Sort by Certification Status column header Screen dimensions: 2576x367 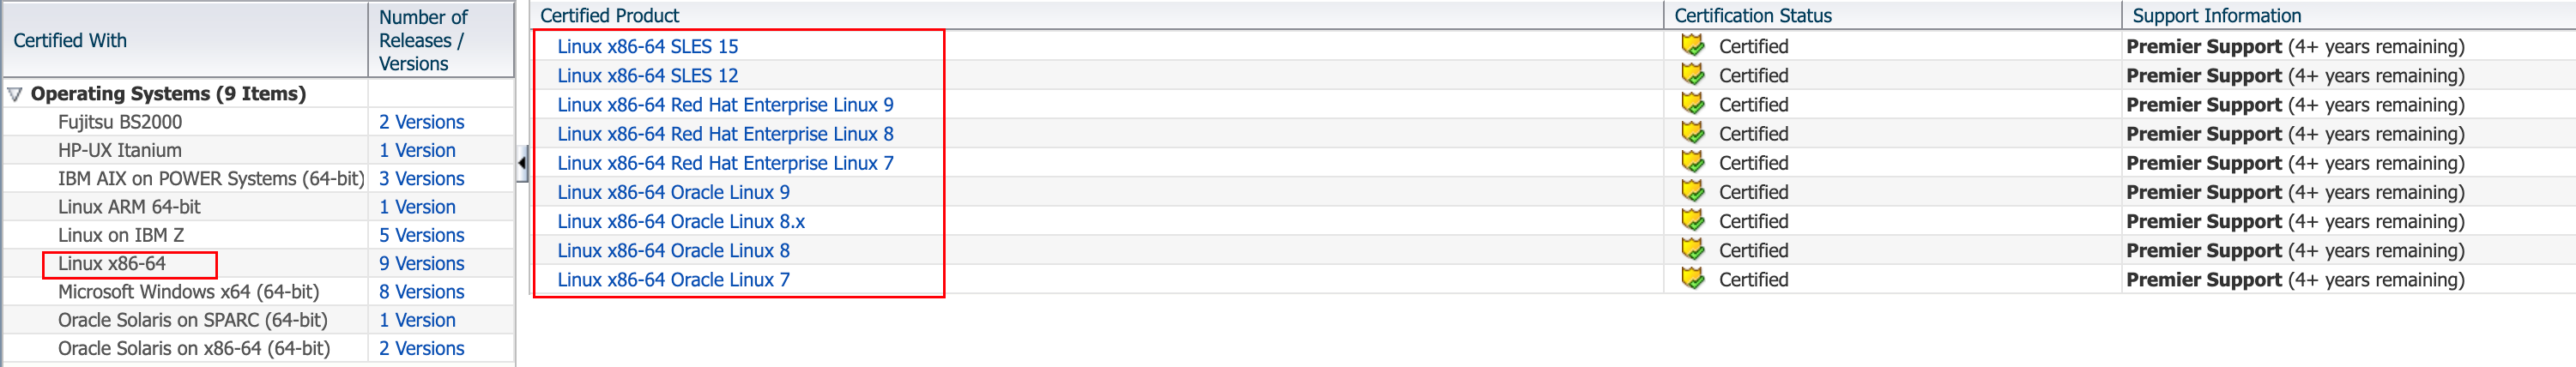[x=1752, y=15]
